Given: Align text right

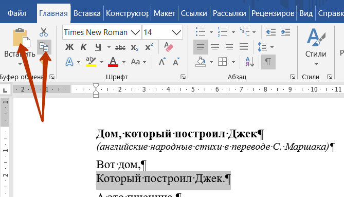Looking at the screenshot, I should pyautogui.click(x=229, y=47).
